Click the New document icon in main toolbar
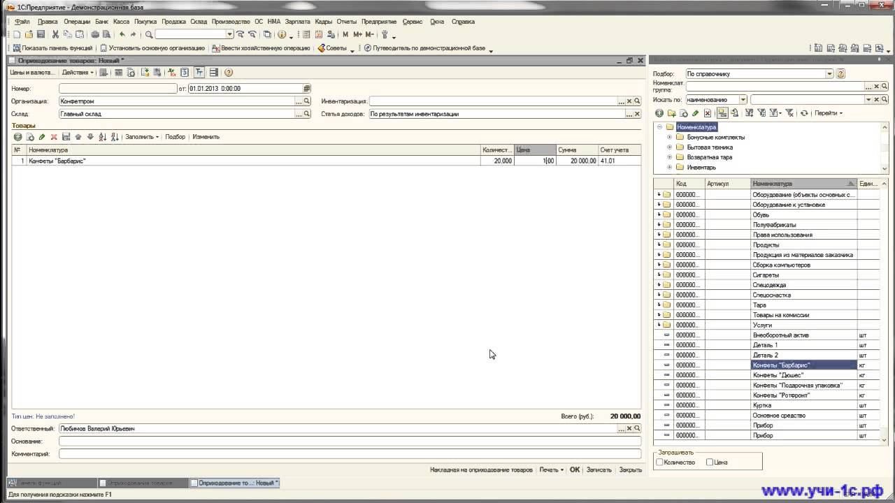Viewport: 895px width, 503px height. pos(17,34)
